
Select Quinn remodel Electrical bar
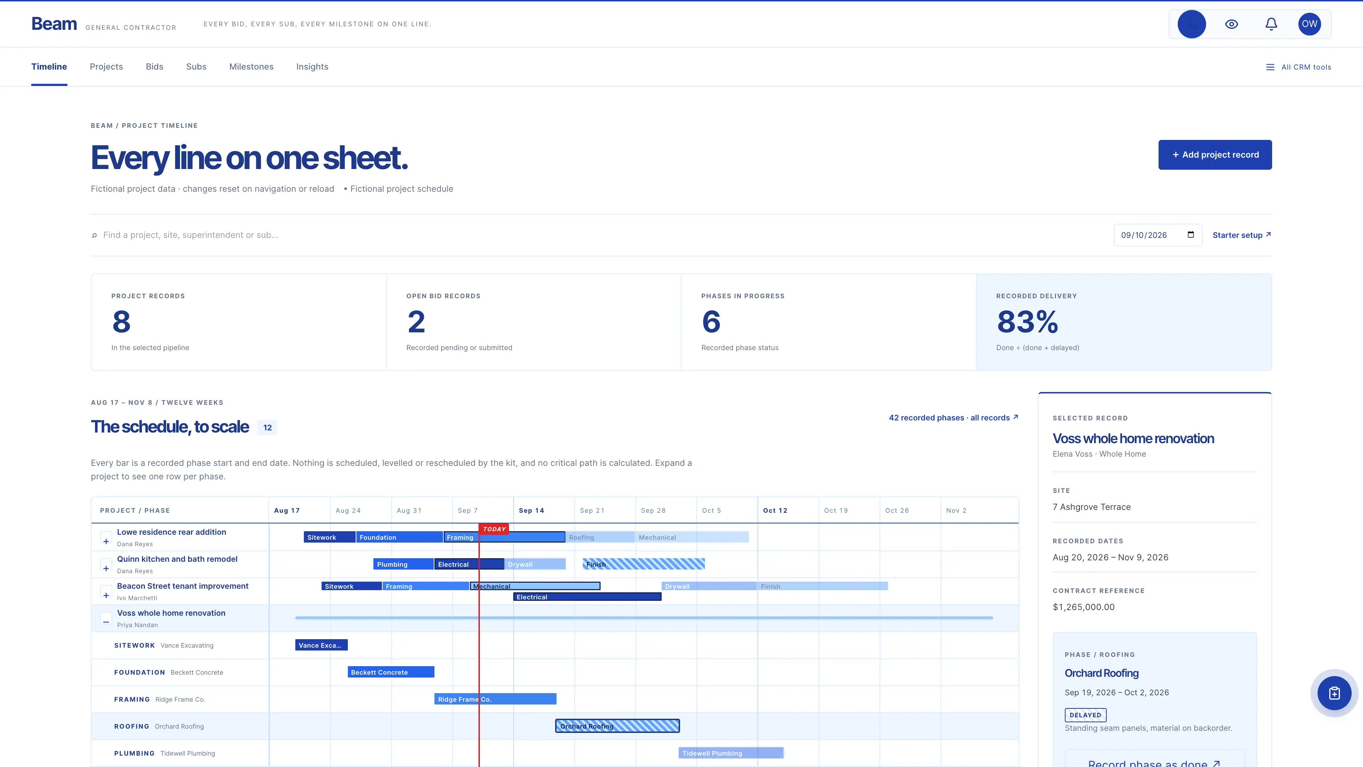pos(469,564)
